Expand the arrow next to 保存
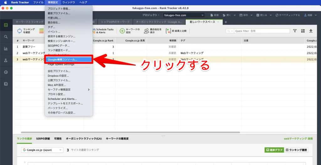 (251, 15)
